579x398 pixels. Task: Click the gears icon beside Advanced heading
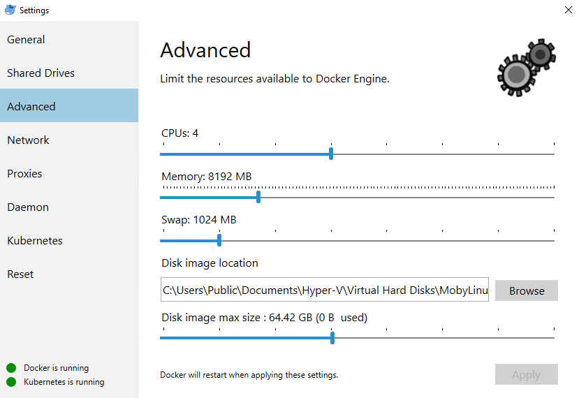[526, 66]
